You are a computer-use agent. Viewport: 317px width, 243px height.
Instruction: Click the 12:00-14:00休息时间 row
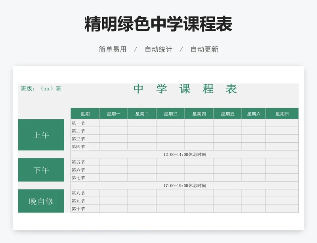(185, 154)
